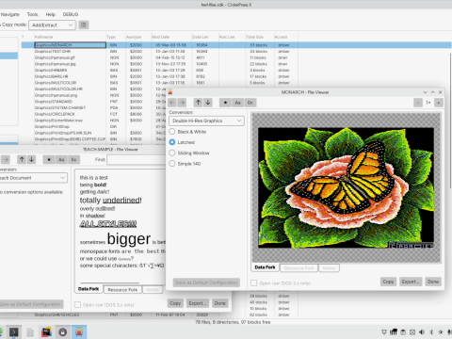Switch to Data Fork tab in TEACH.SAMPLE viewer
452x339 pixels.
tap(89, 289)
